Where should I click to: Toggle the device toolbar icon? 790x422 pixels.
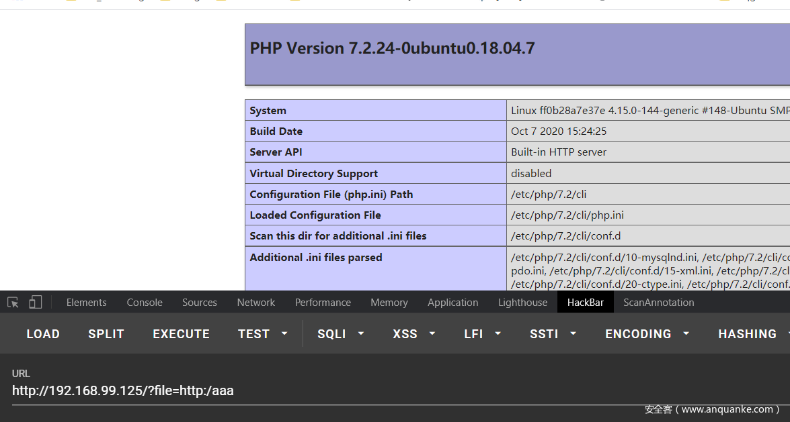click(35, 303)
